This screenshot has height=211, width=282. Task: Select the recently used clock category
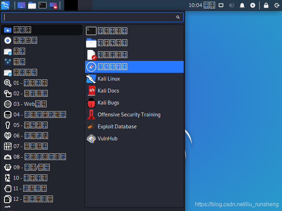(x=42, y=40)
